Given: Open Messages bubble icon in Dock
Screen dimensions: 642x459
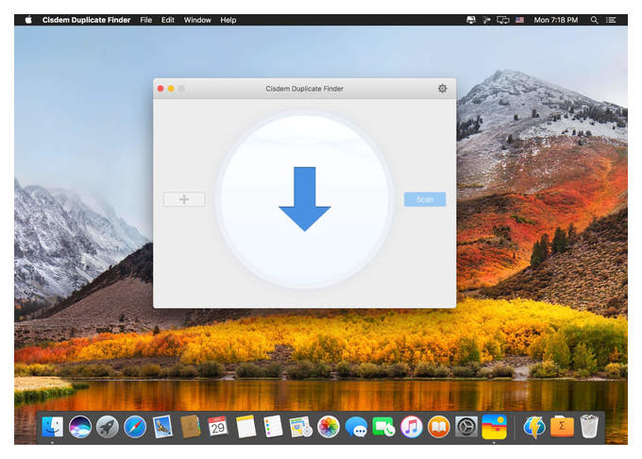Looking at the screenshot, I should pos(356,427).
